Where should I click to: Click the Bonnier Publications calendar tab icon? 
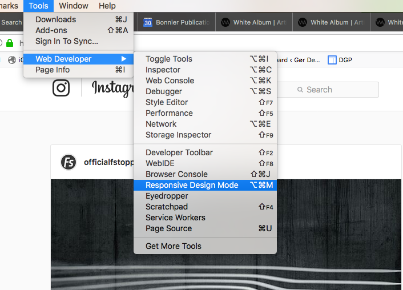coord(148,23)
